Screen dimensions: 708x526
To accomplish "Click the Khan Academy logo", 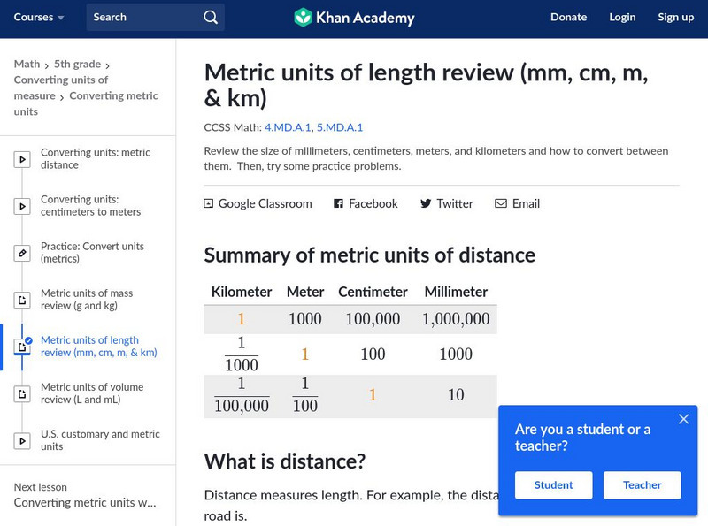I will 354,18.
